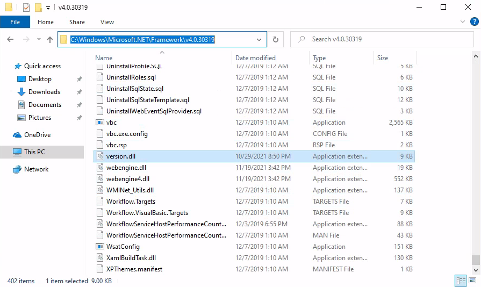Click the version.dll file icon
The width and height of the screenshot is (481, 287).
click(100, 156)
